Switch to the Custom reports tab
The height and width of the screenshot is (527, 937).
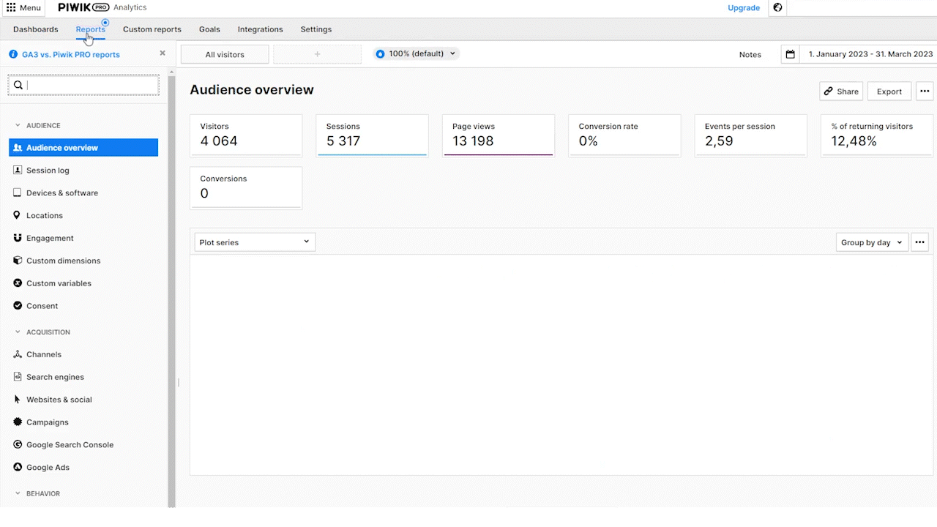[x=152, y=29]
